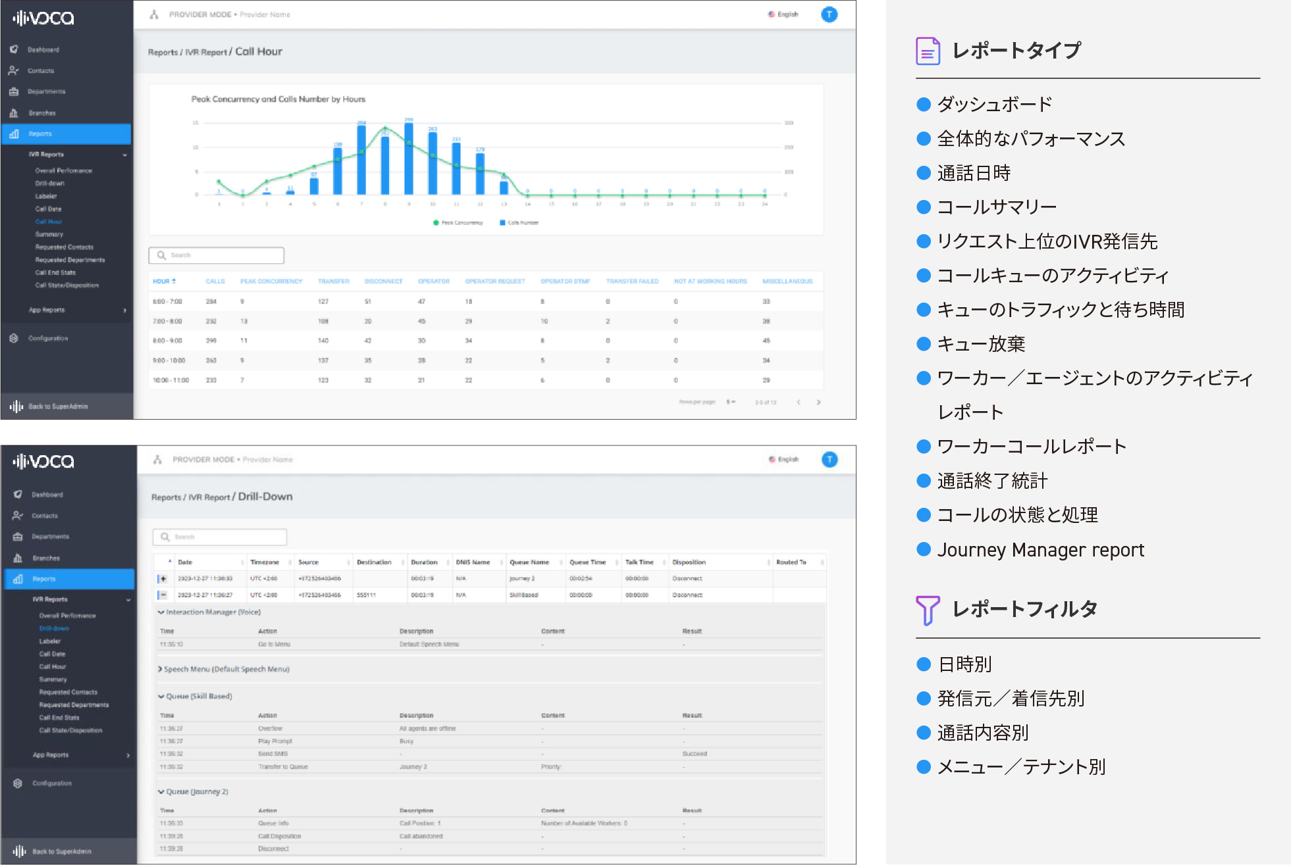Collapse the Interaction Manager (Voice) section
The height and width of the screenshot is (865, 1291).
161,612
